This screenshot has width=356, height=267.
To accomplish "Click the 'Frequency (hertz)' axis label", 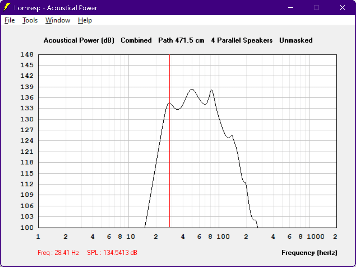I will (x=309, y=253).
